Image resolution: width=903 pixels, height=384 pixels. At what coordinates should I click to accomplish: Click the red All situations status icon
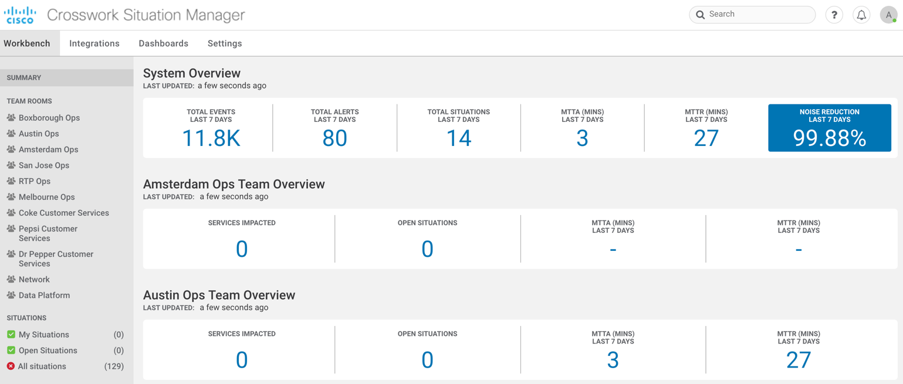point(11,366)
